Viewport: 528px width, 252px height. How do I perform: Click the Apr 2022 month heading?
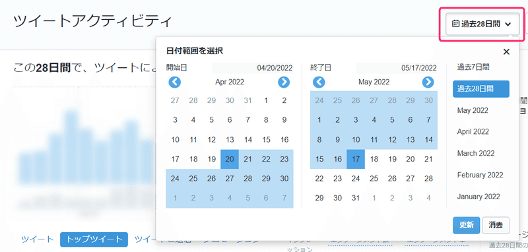point(230,82)
